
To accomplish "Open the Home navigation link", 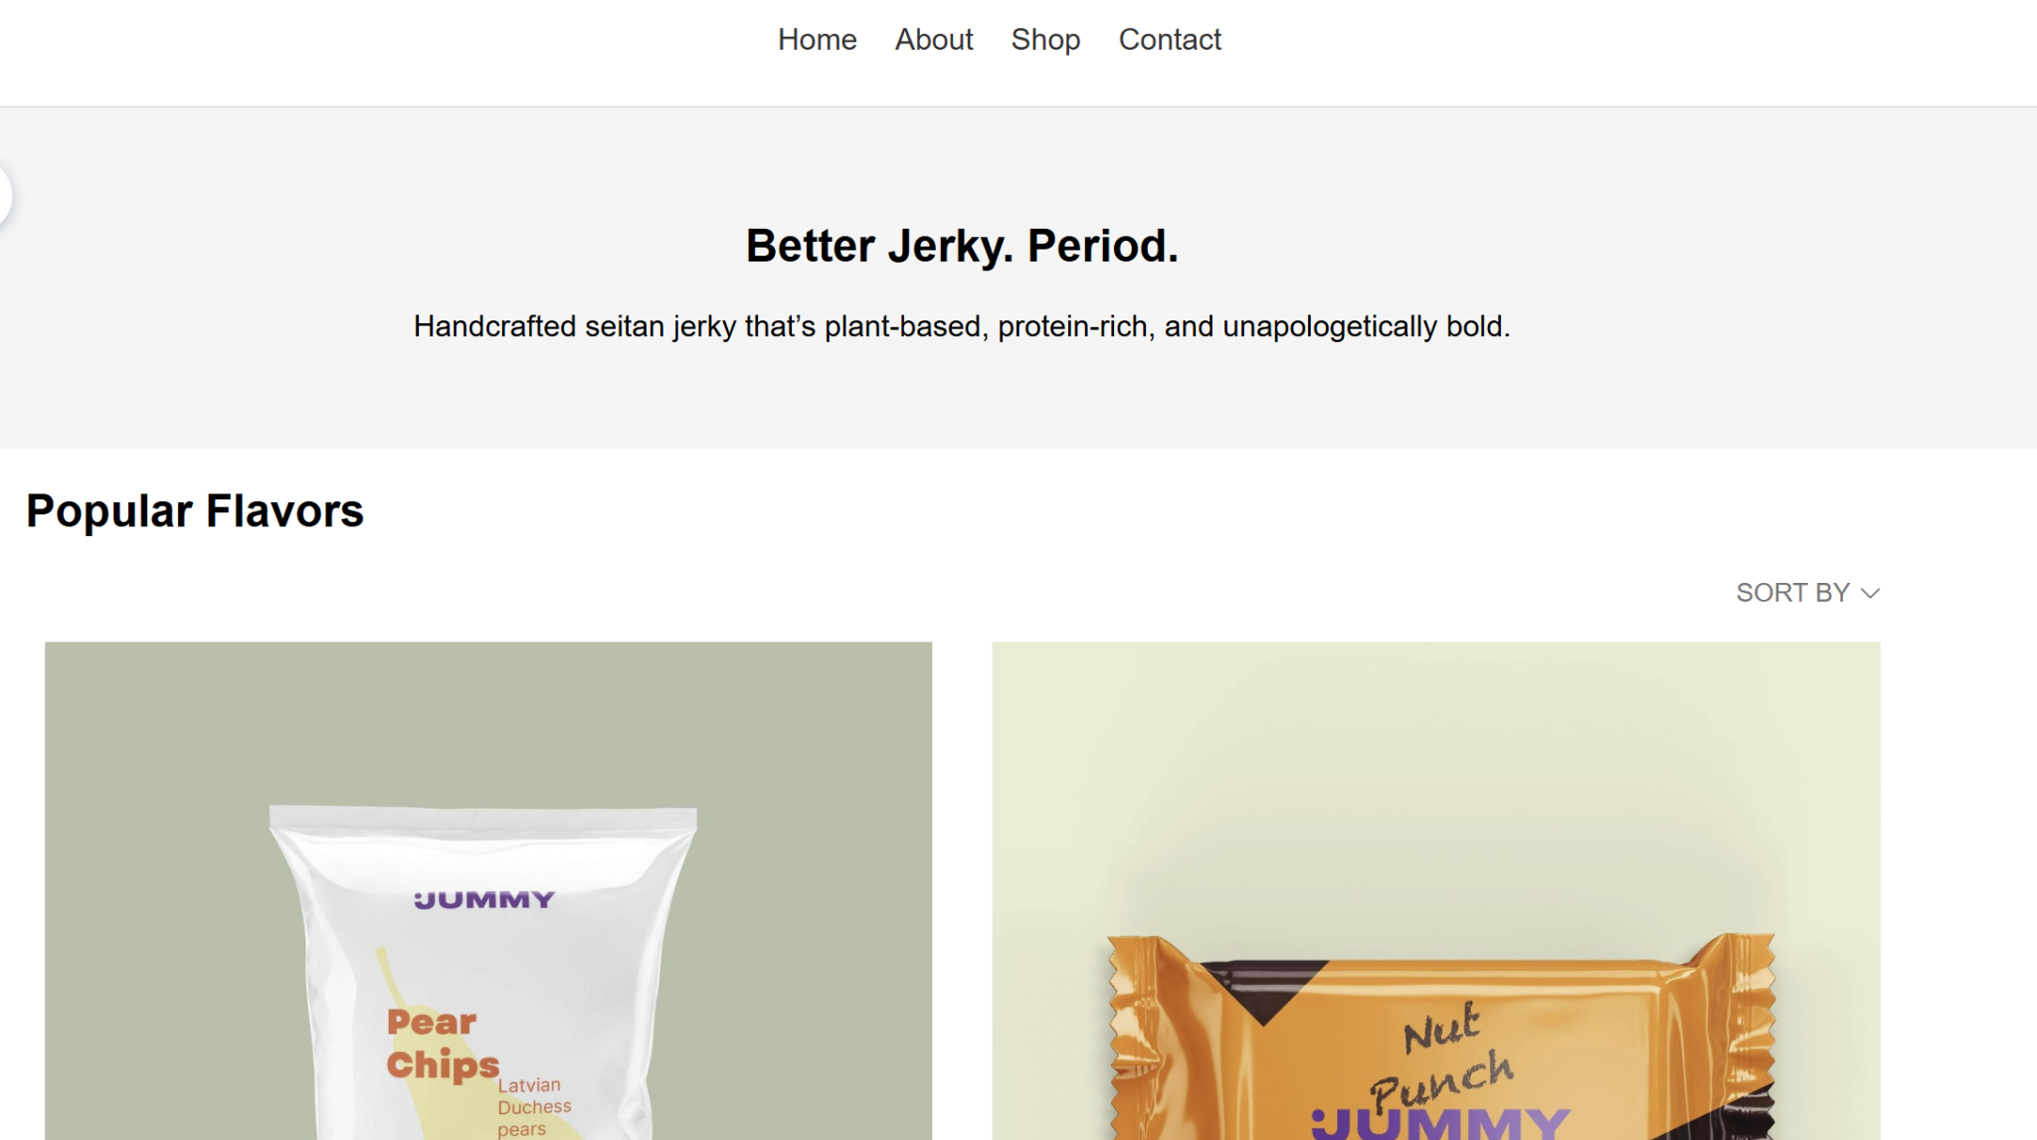I will [x=817, y=40].
